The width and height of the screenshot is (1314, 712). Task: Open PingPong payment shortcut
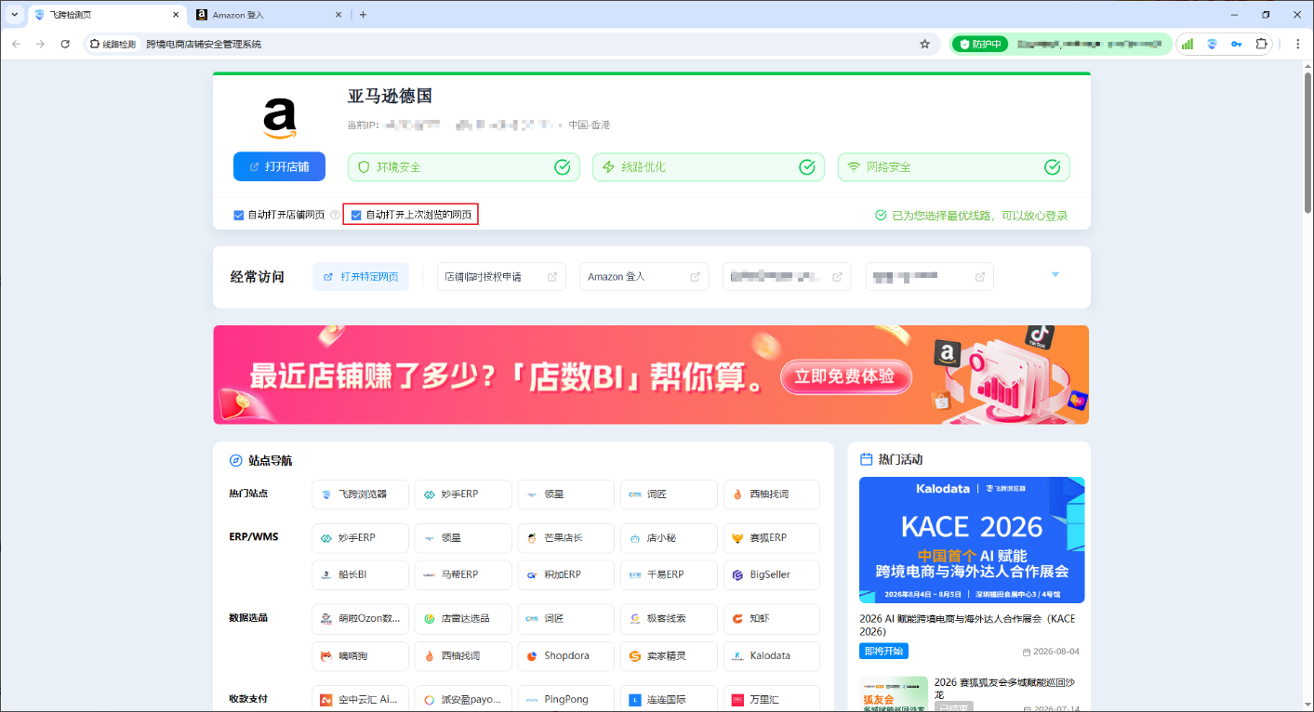pyautogui.click(x=565, y=699)
